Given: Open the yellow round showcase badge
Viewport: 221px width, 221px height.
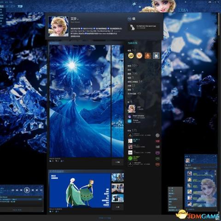Looking at the screenshot, I should [131, 56].
